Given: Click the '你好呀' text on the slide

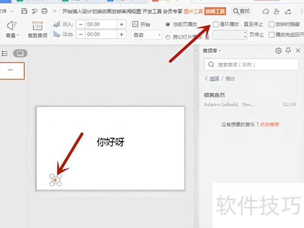Looking at the screenshot, I should pos(111,142).
